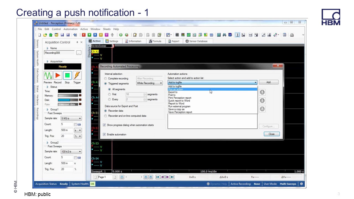The image size is (354, 199).
Task: Click the Group1 Count input field
Action: click(x=67, y=124)
